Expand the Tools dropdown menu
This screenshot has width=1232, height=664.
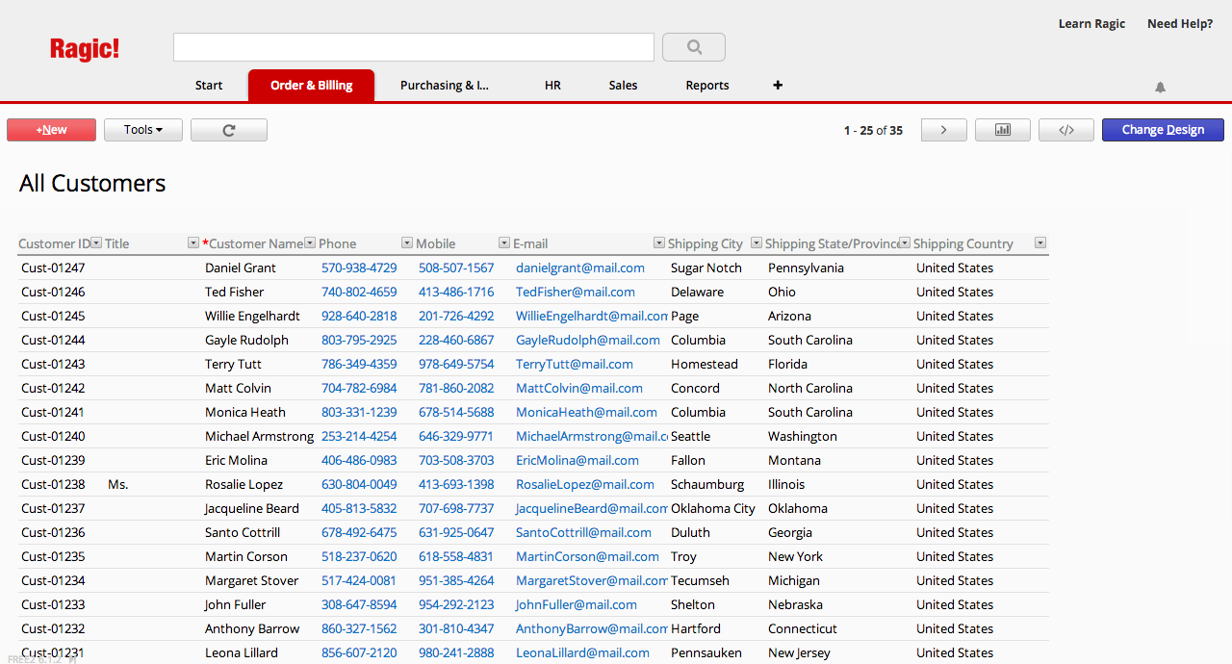tap(143, 130)
